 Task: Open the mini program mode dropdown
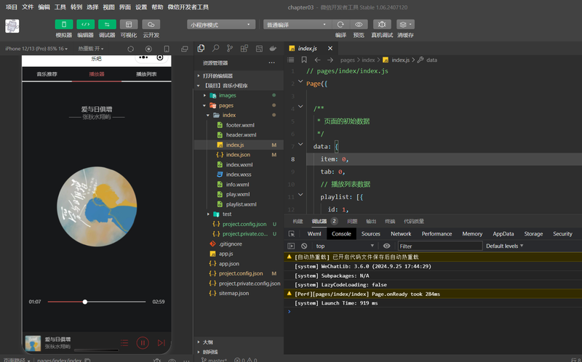(221, 25)
